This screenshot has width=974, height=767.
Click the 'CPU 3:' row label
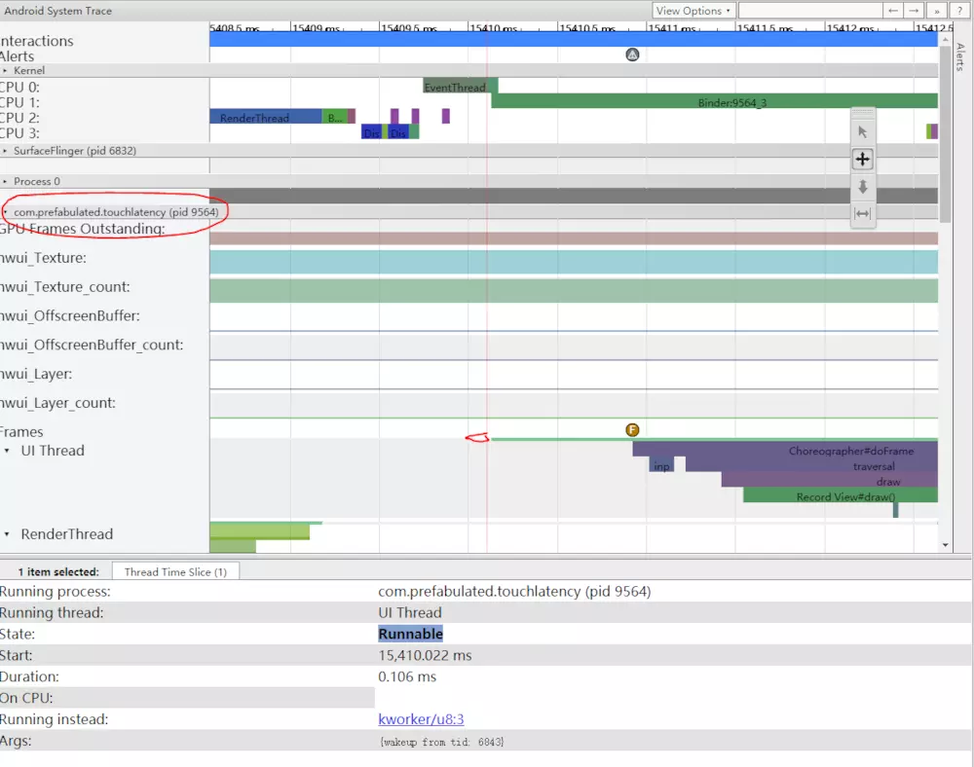19,132
